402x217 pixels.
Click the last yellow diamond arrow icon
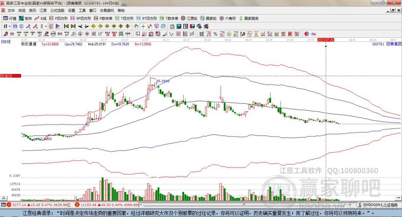pos(128,26)
